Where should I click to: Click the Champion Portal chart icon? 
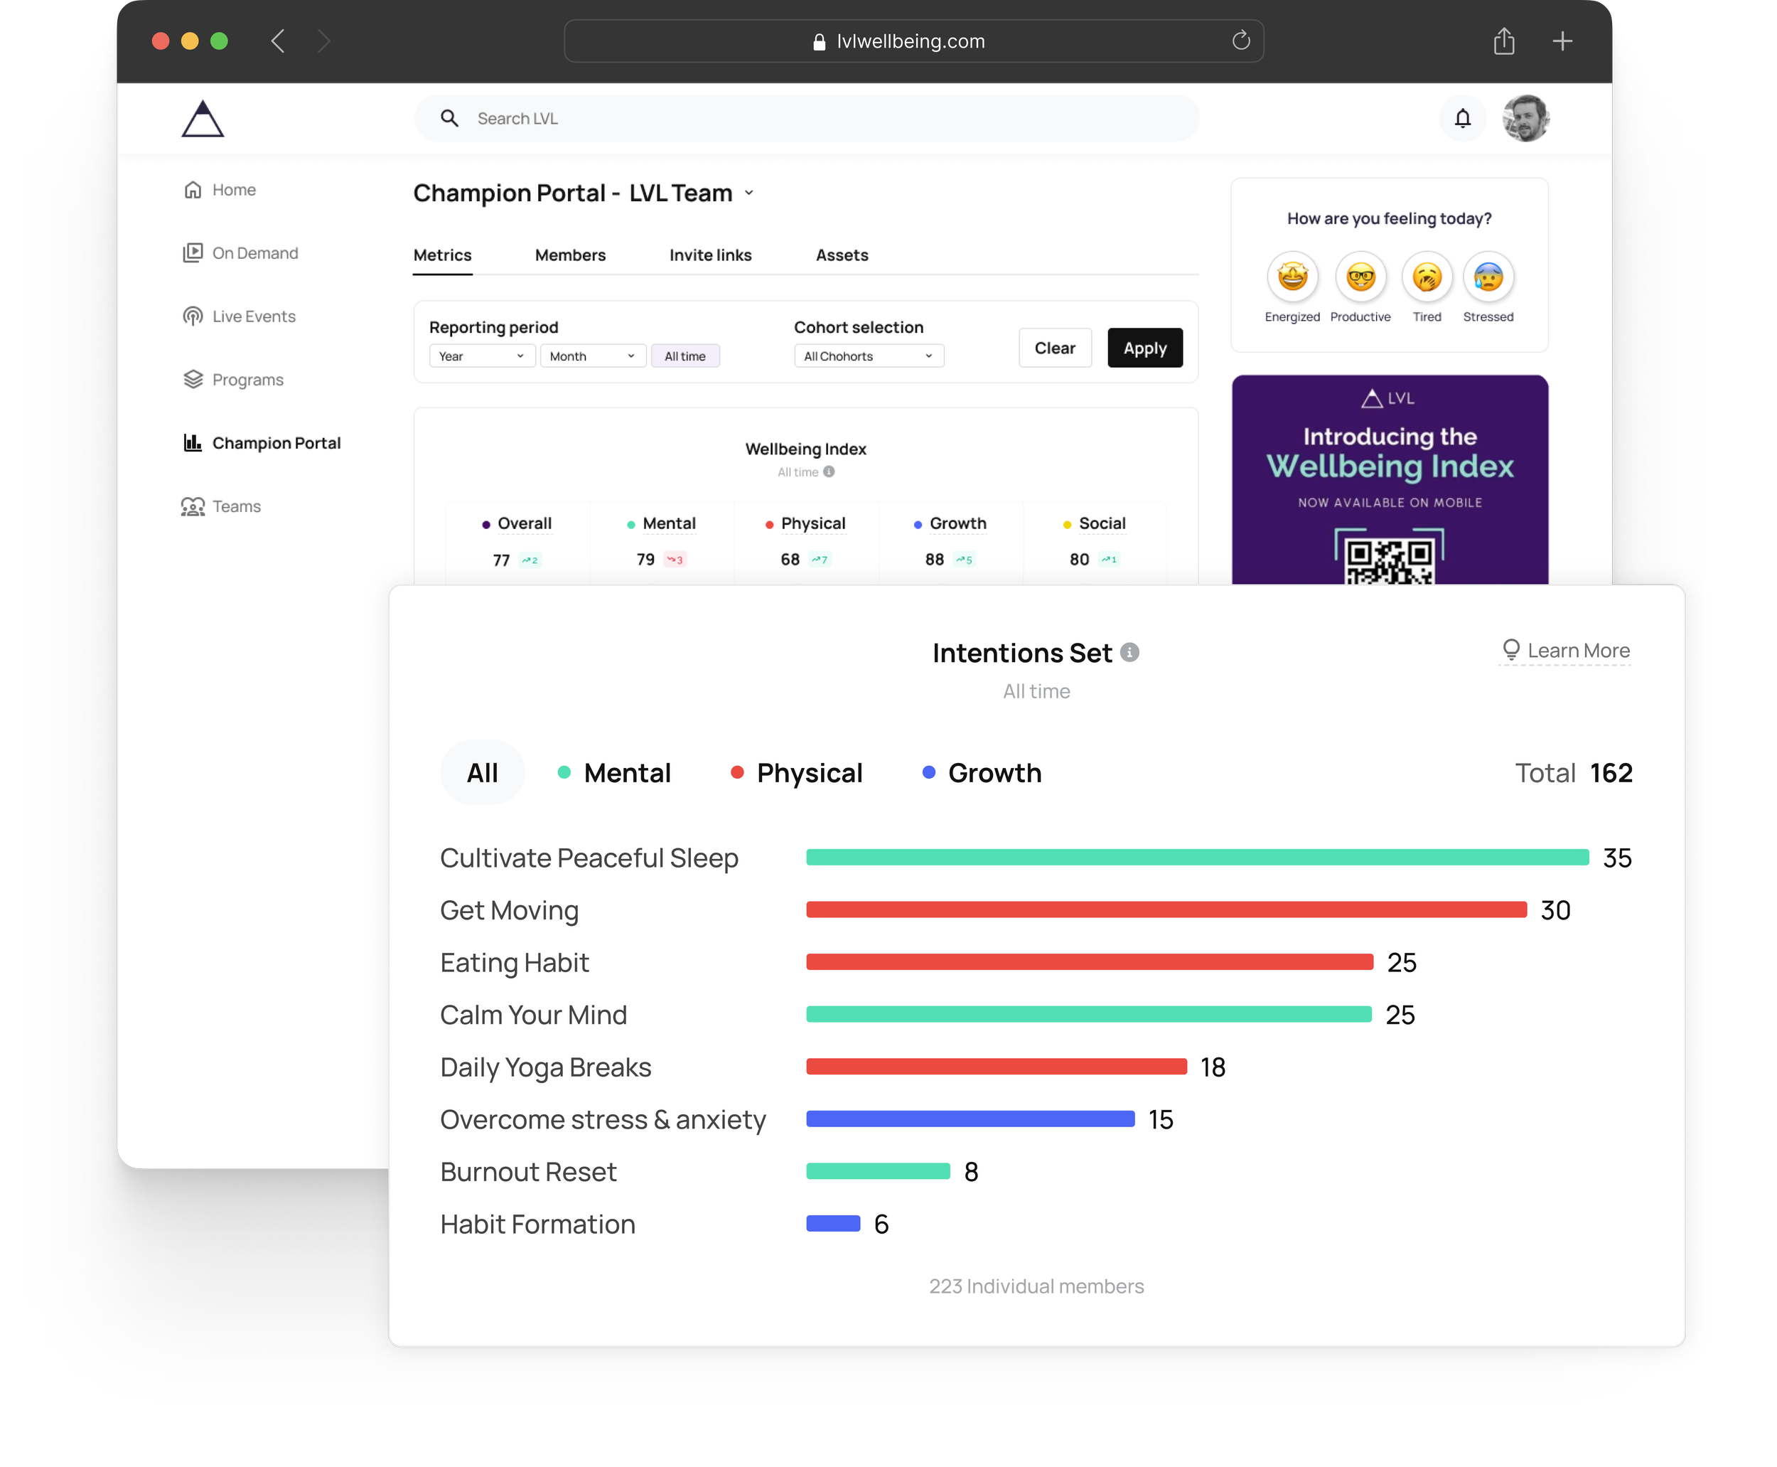(193, 443)
